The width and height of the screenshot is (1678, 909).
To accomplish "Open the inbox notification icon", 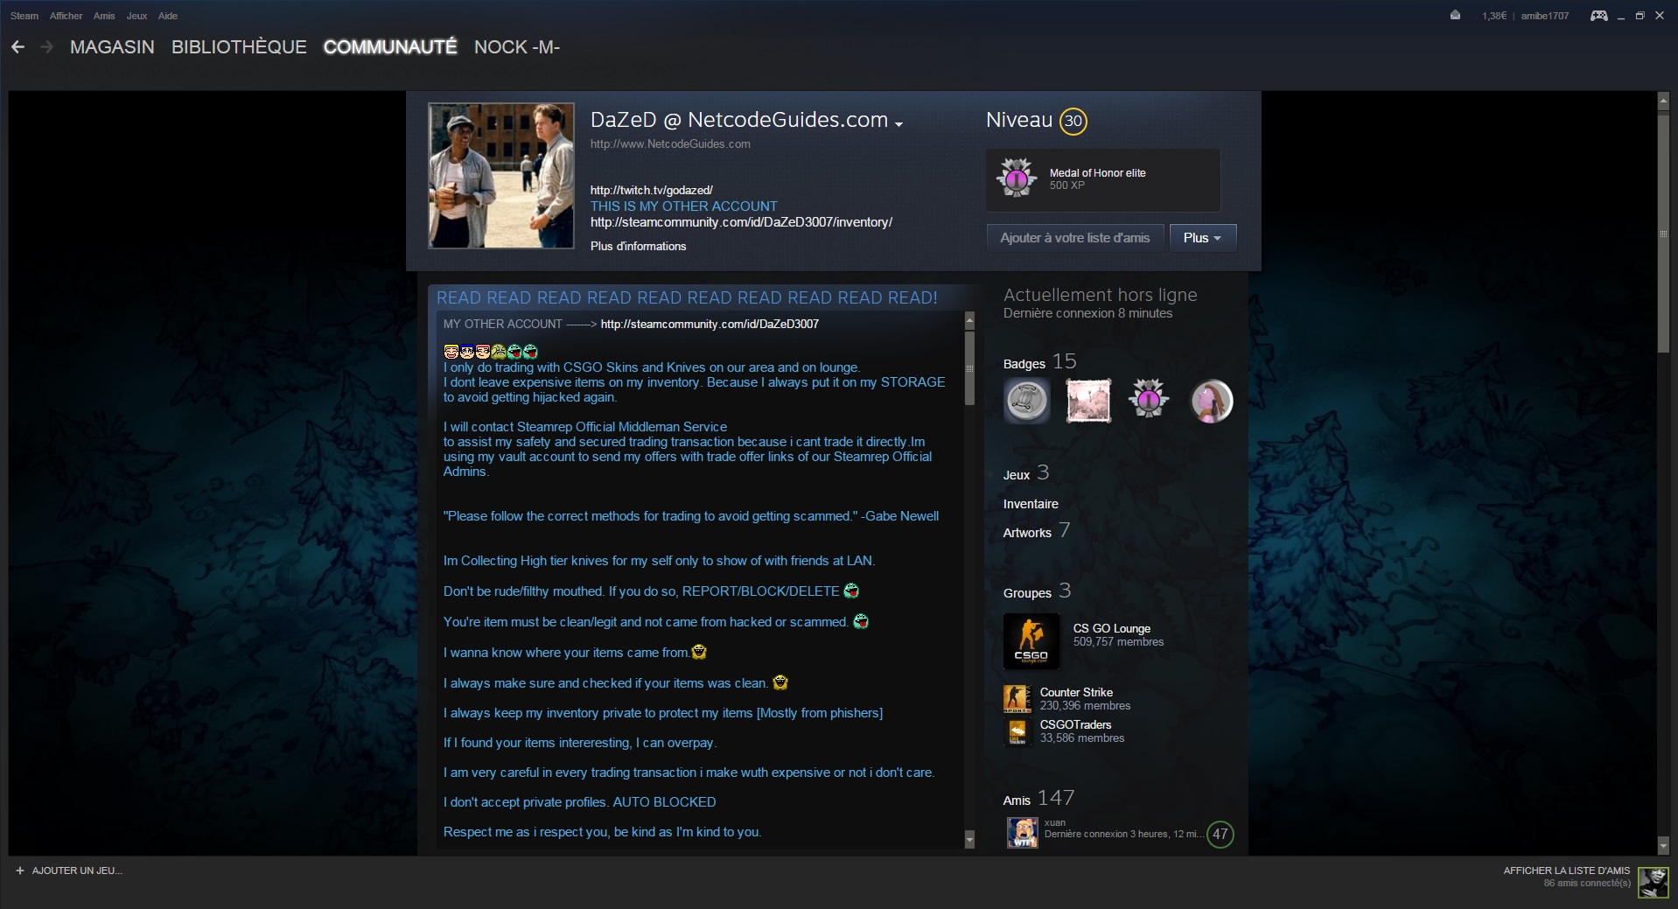I will click(x=1455, y=16).
